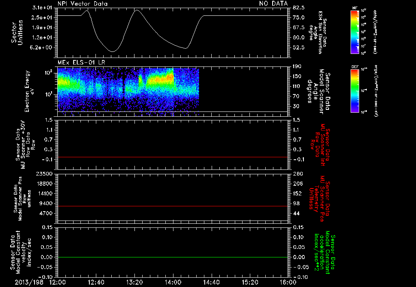The width and height of the screenshot is (416, 287).
Task: Click the red MU Scanner Inh label
Action: pyautogui.click(x=320, y=145)
